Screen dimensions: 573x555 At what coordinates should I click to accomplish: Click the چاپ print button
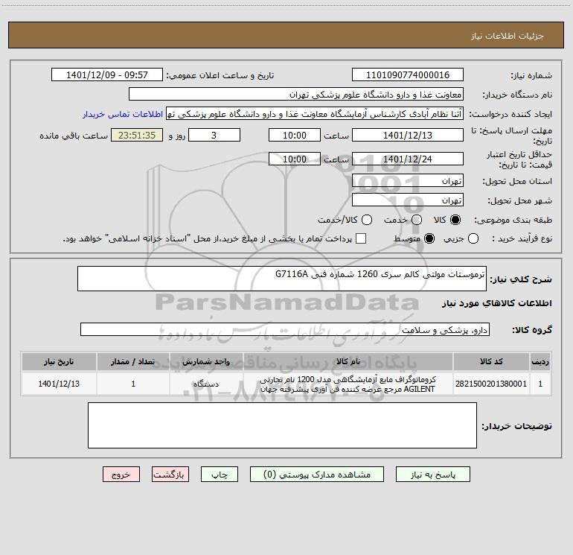coord(220,475)
